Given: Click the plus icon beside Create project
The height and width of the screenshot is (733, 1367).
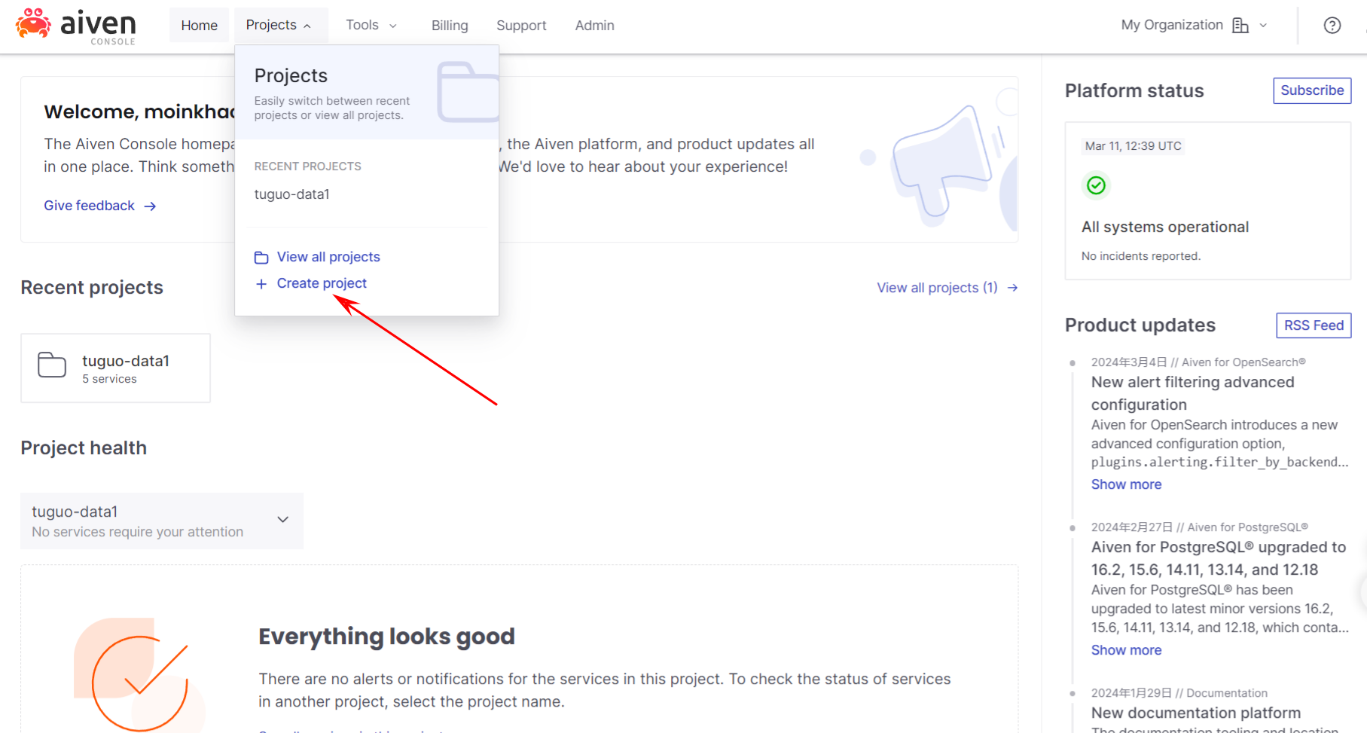Looking at the screenshot, I should pyautogui.click(x=261, y=284).
